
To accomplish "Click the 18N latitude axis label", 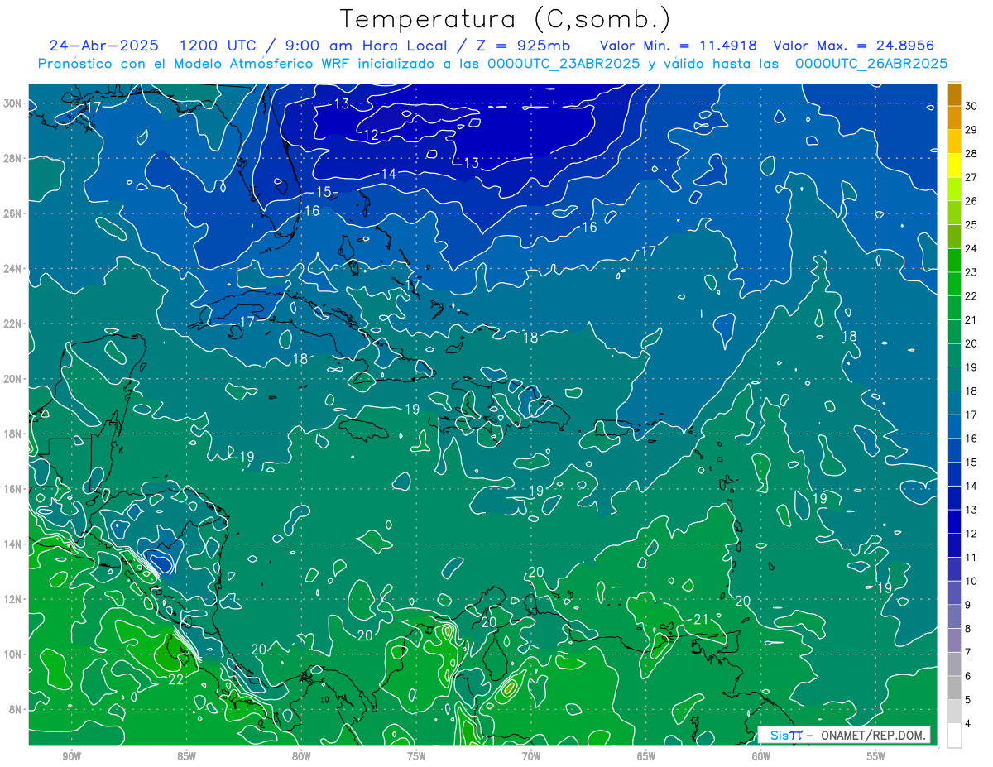I will coord(13,434).
